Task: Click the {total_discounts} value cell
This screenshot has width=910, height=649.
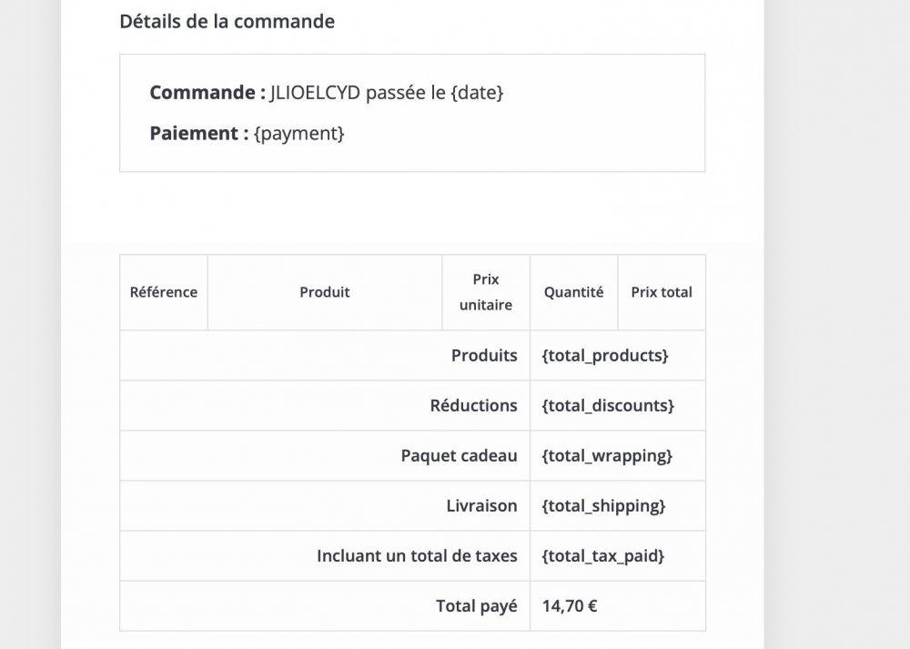Action: click(x=608, y=406)
